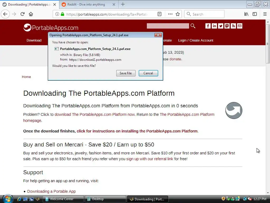Viewport: 270px width, 203px height.
Task: Open the Windows Start orb
Action: (8, 199)
